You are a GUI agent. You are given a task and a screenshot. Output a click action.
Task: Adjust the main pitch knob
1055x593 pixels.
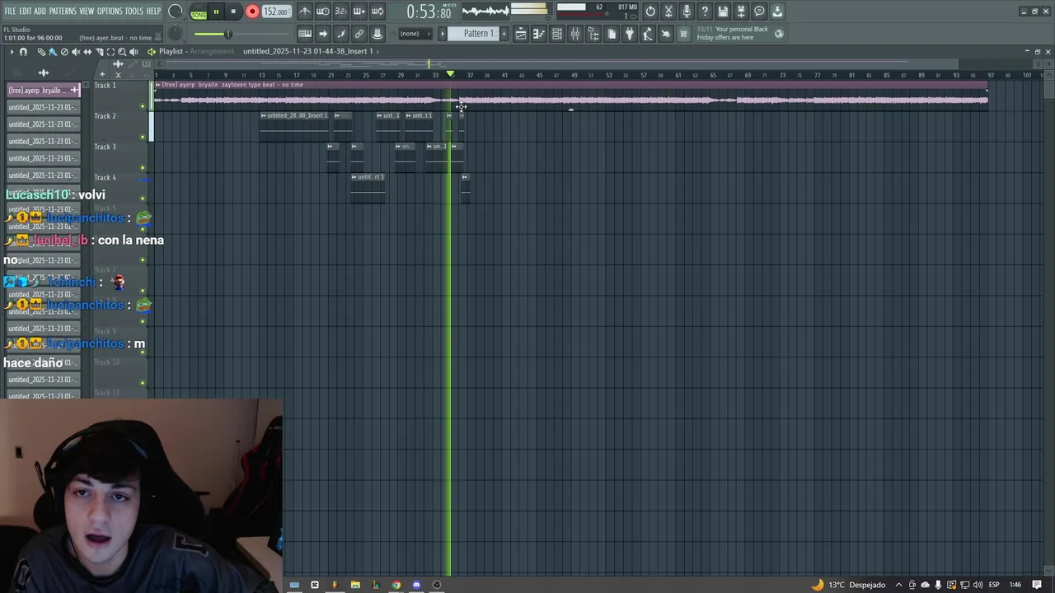(176, 34)
